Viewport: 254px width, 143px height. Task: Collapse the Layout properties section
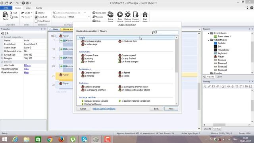pyautogui.click(x=2, y=37)
